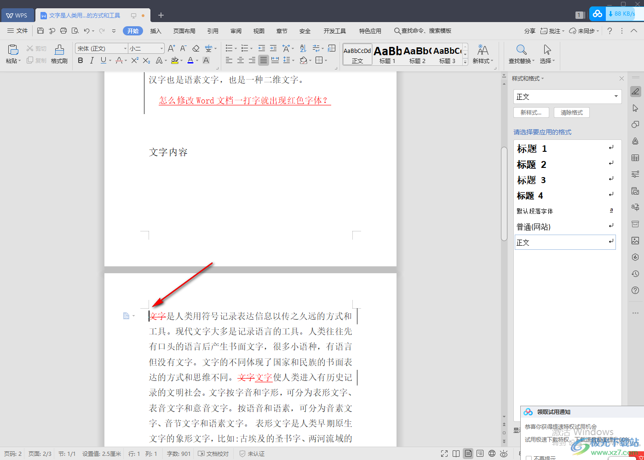Screen dimensions: 644x460
Task: Switch to the 审阅 tab
Action: coord(236,31)
